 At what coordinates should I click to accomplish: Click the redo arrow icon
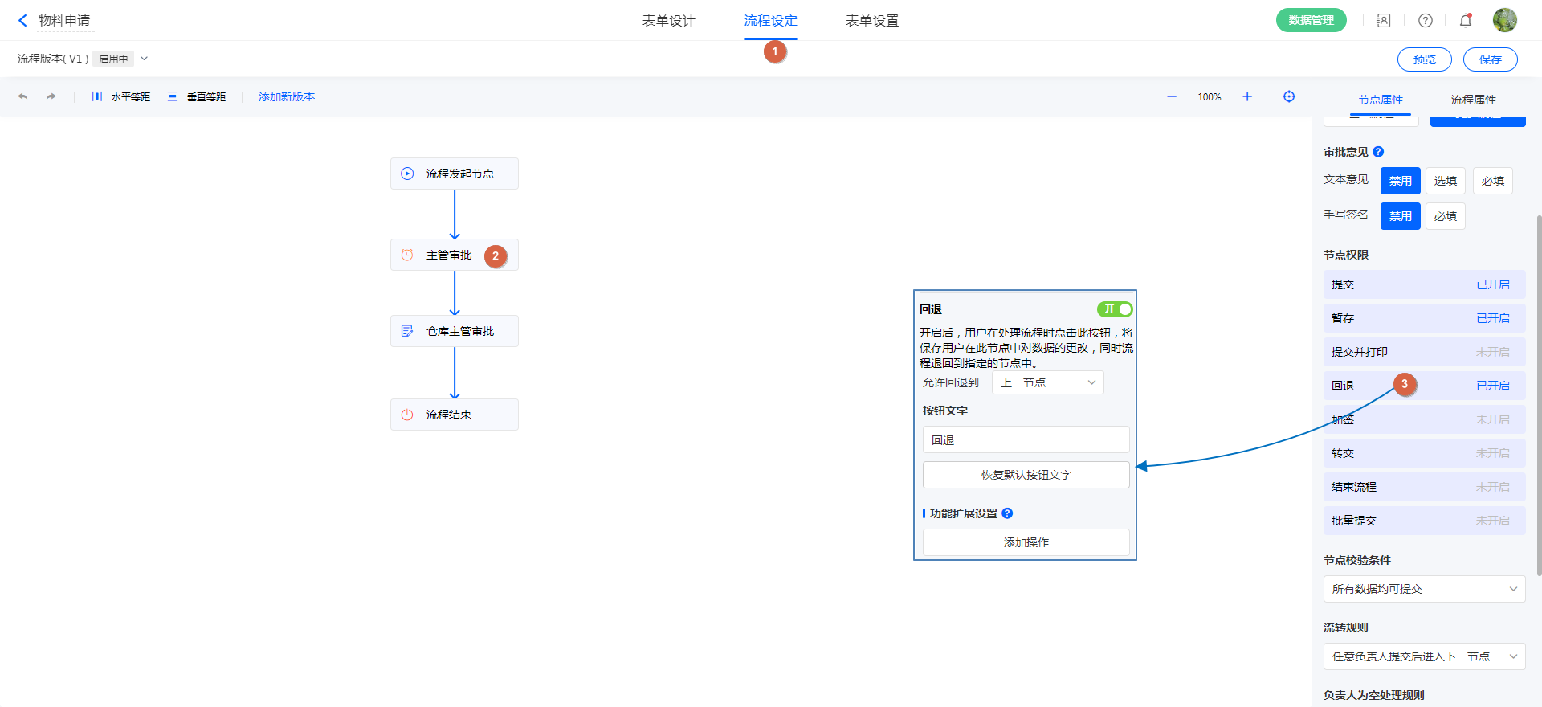click(51, 96)
